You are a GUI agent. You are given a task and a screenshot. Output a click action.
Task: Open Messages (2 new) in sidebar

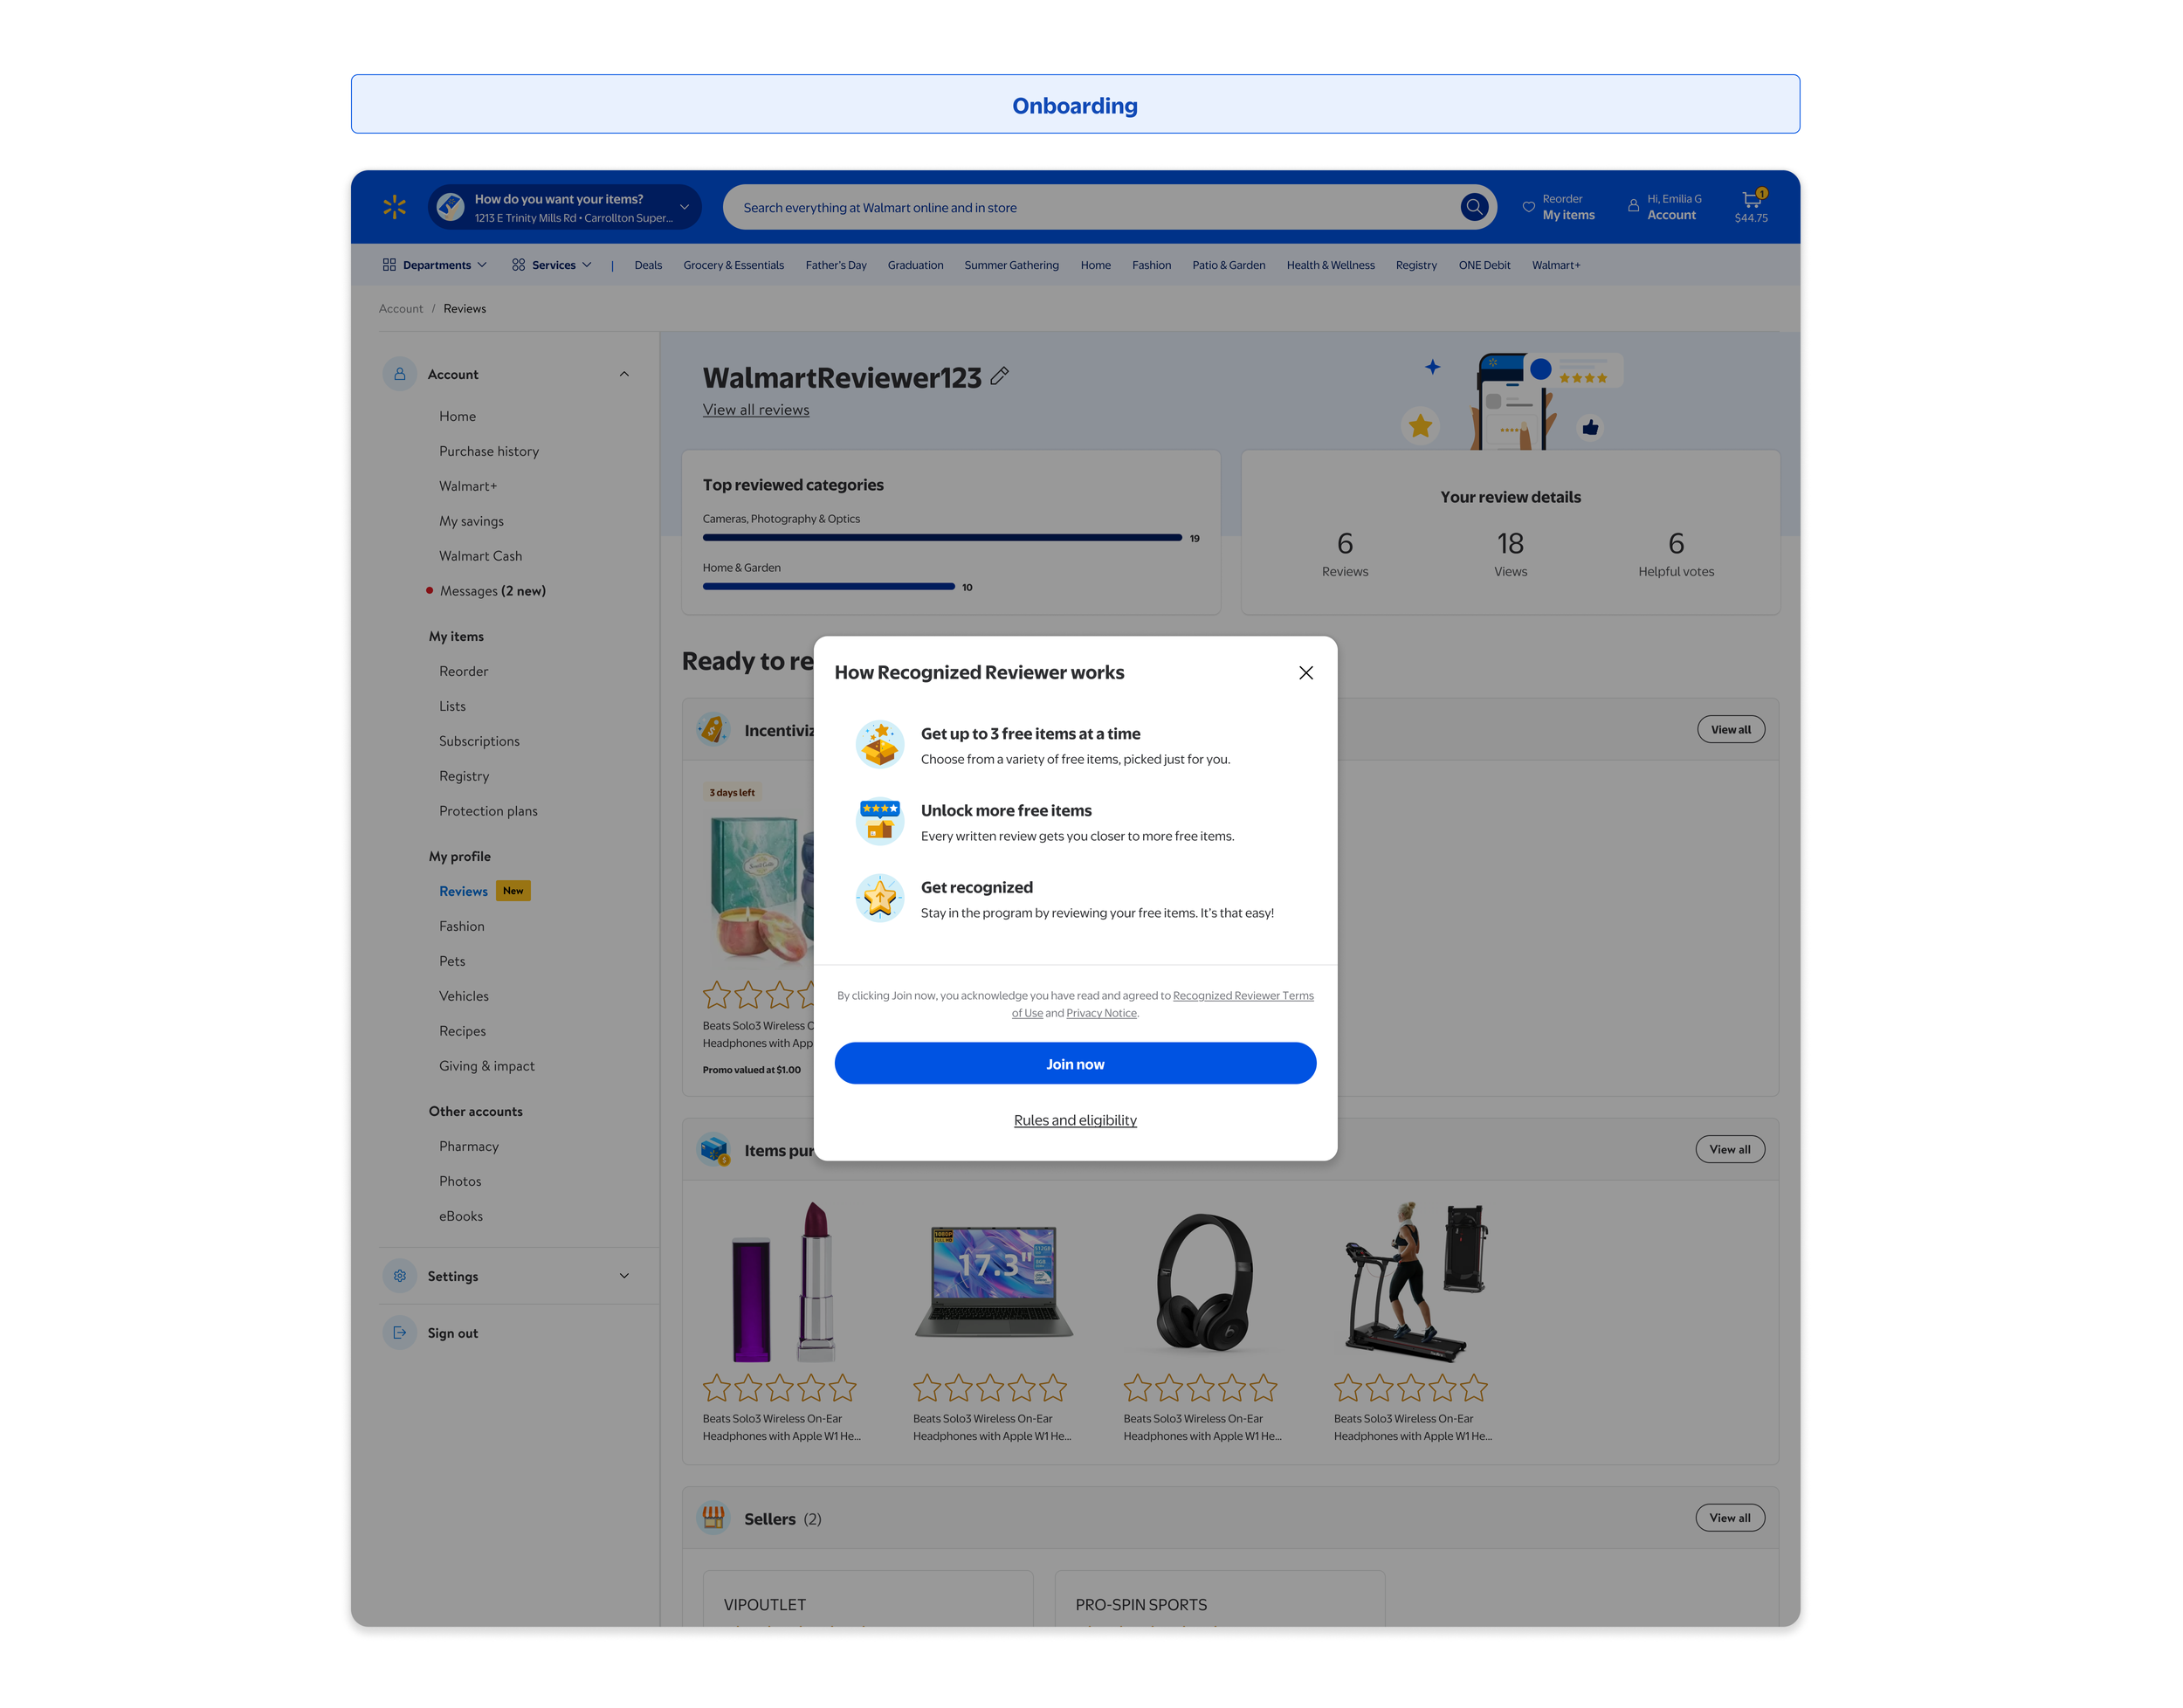pos(492,591)
